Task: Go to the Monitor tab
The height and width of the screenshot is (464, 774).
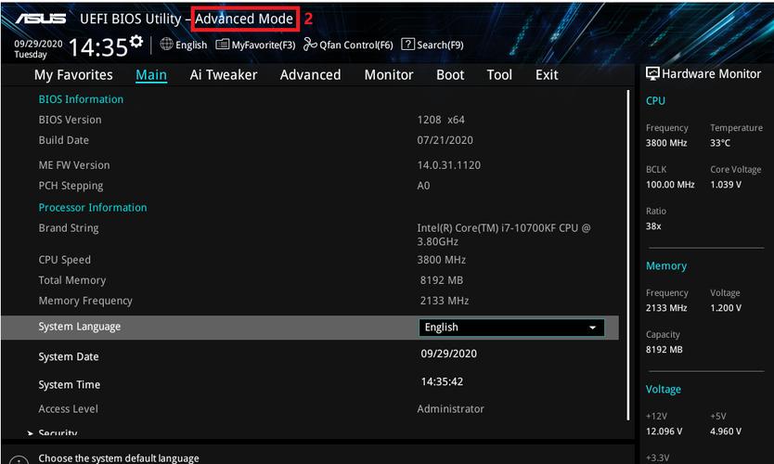Action: (x=389, y=75)
